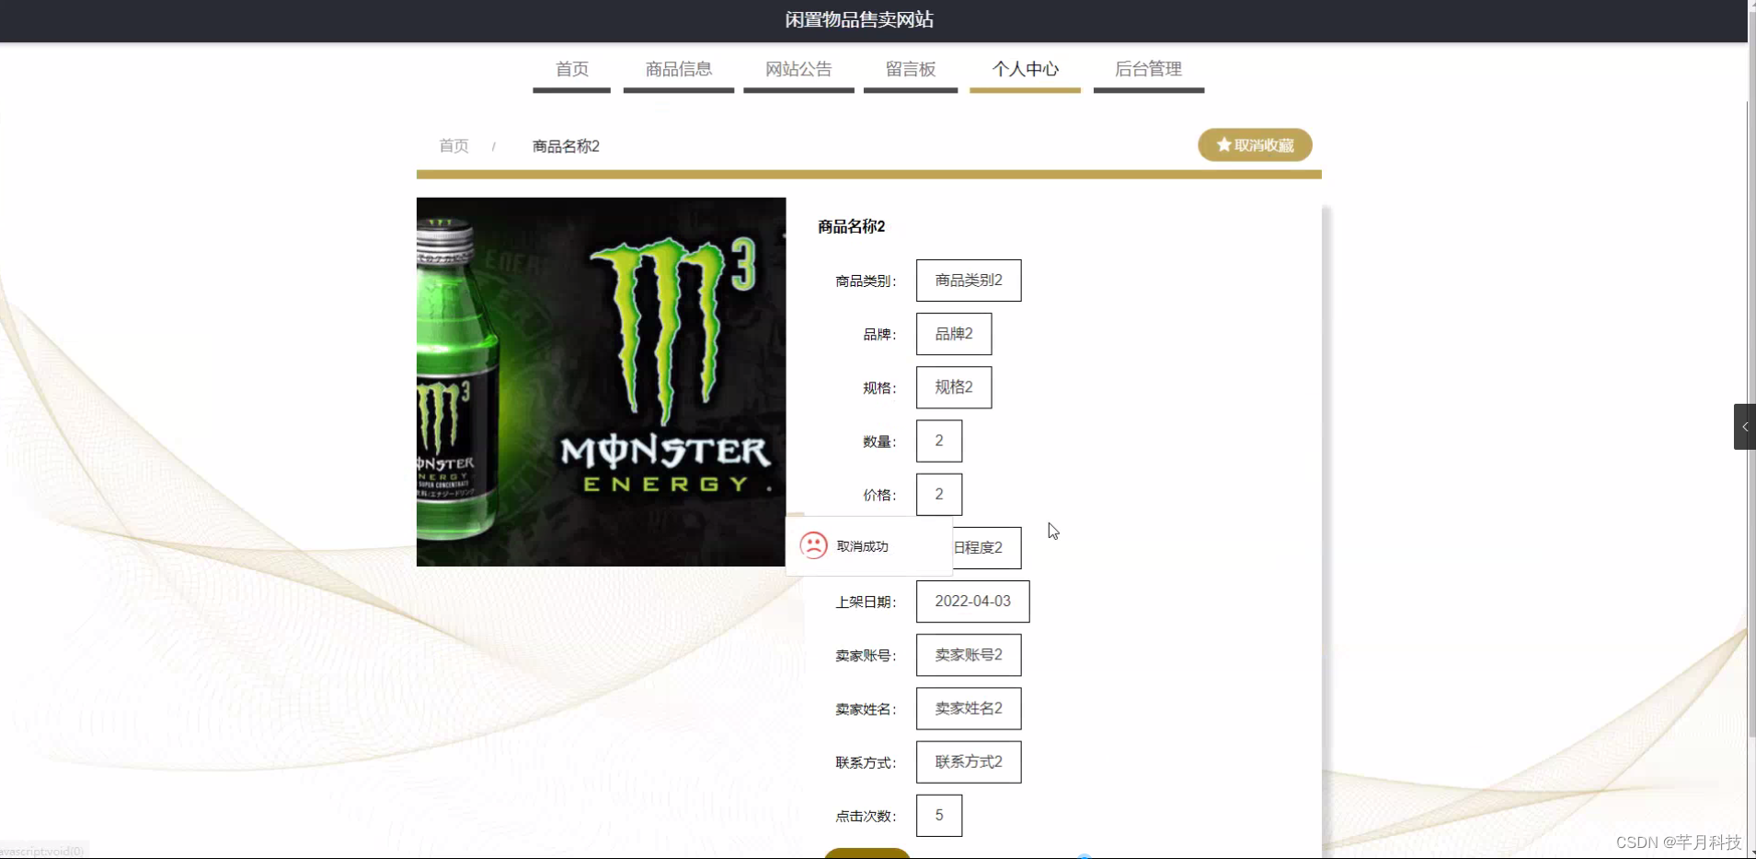Follow the 首页 breadcrumb link
Image resolution: width=1756 pixels, height=859 pixels.
pyautogui.click(x=453, y=145)
